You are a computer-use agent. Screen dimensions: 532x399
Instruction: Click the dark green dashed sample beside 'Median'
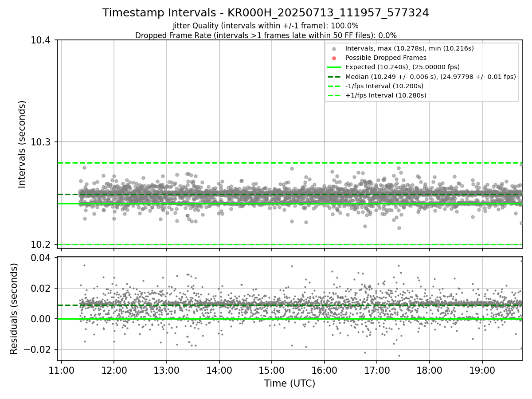(334, 77)
